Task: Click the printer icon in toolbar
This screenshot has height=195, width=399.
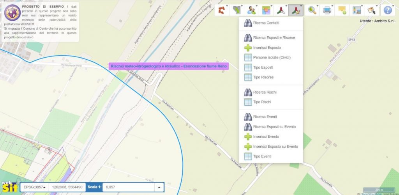Action: pyautogui.click(x=327, y=10)
